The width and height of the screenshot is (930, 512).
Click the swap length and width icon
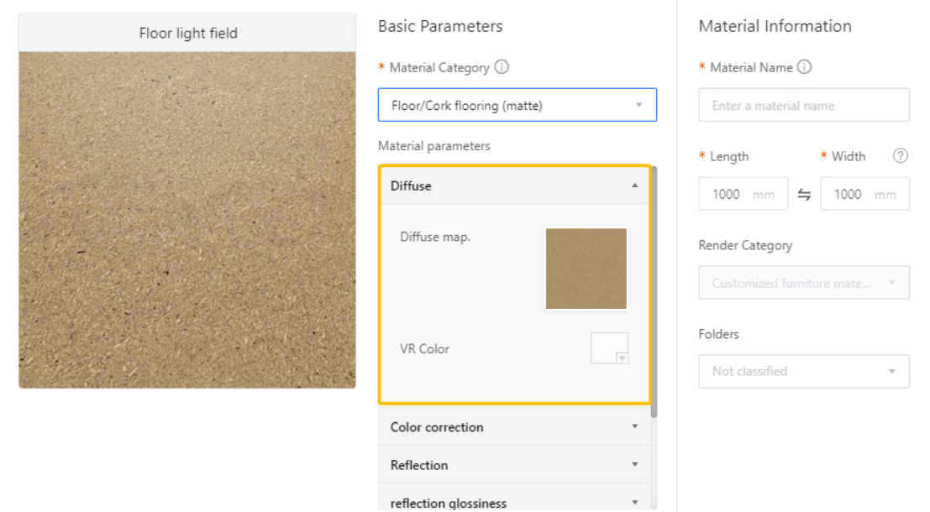(x=804, y=195)
